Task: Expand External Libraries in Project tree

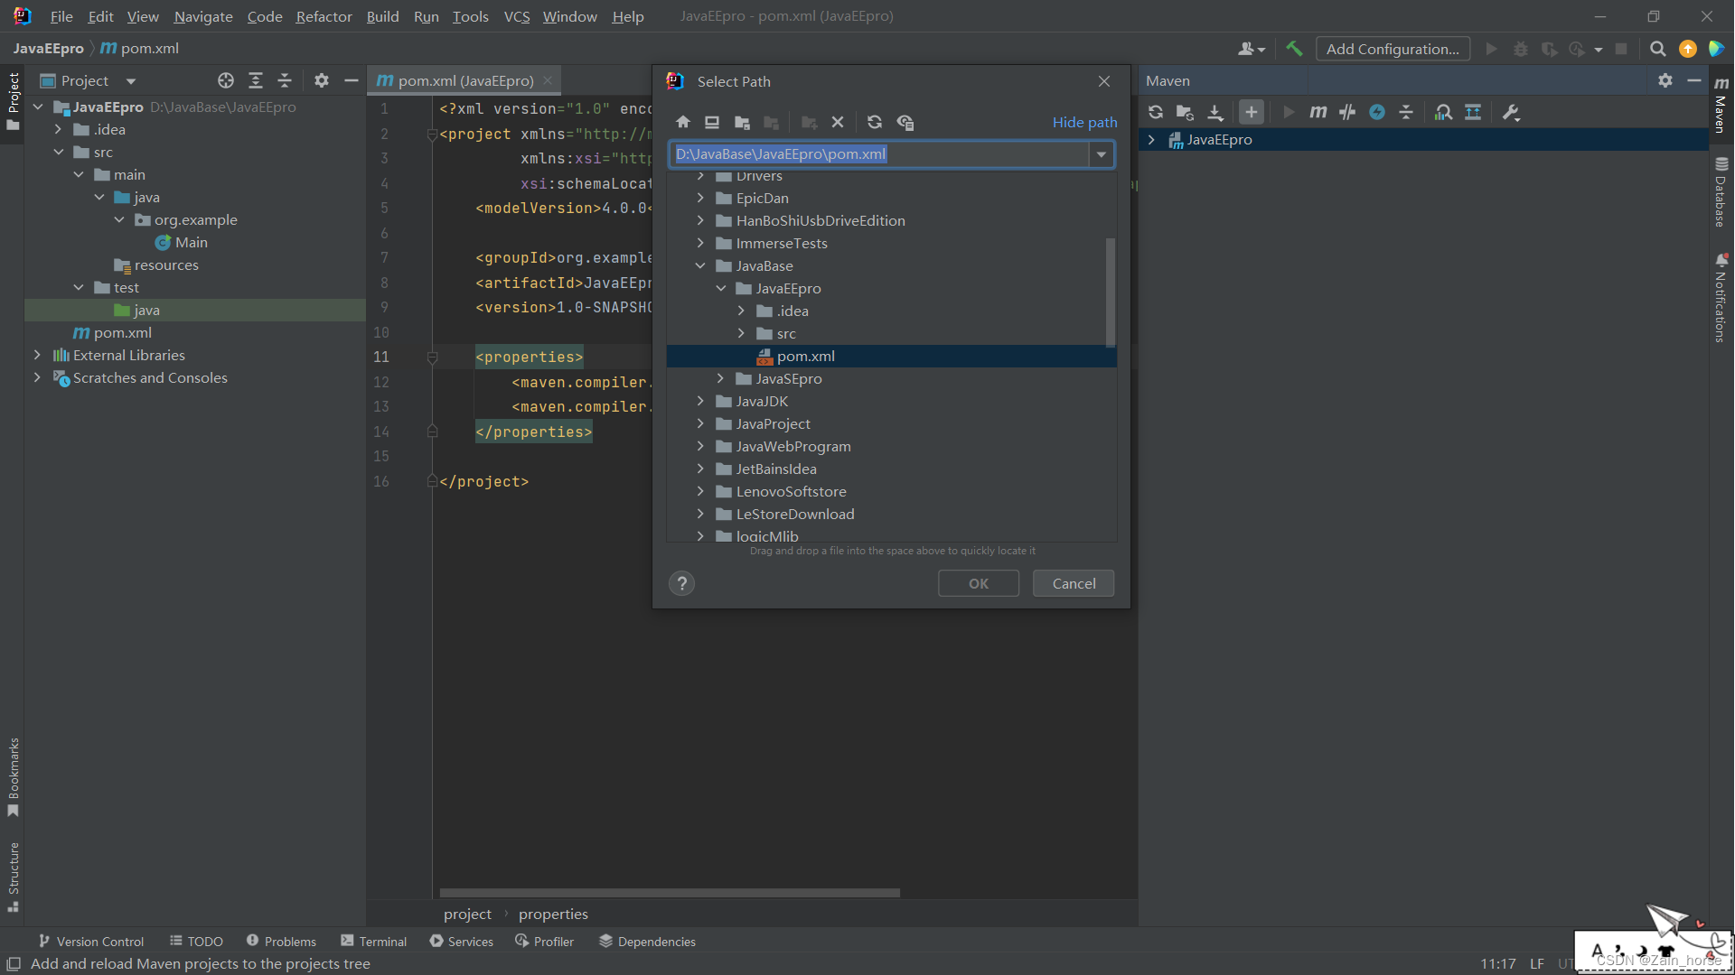Action: click(x=37, y=355)
